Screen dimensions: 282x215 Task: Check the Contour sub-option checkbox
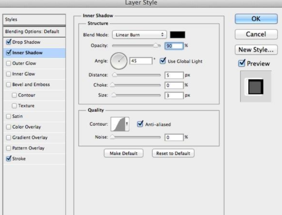click(14, 95)
